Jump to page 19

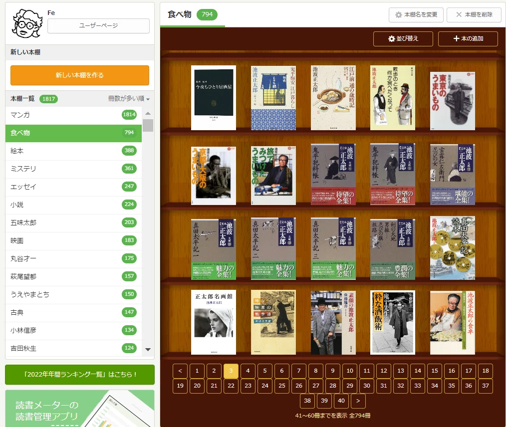pyautogui.click(x=180, y=386)
